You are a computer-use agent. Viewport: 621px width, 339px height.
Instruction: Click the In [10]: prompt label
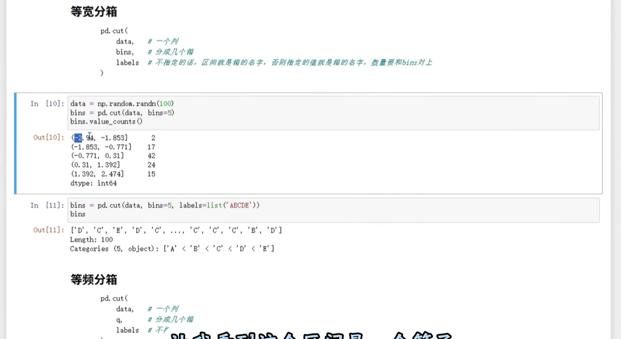click(x=47, y=104)
